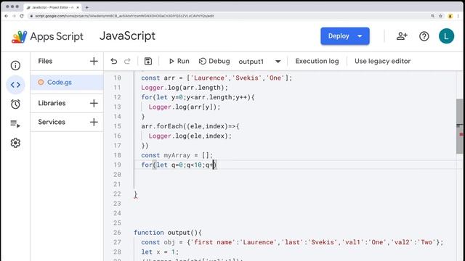Open a new browser tab
465x261 pixels.
pos(87,7)
